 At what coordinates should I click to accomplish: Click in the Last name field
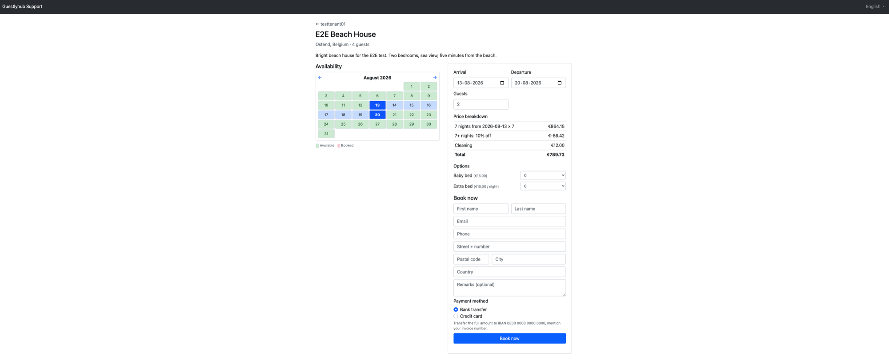point(538,209)
